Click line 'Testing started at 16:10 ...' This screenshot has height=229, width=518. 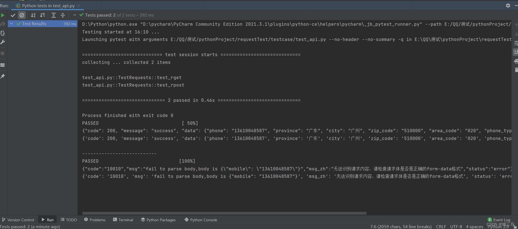121,32
